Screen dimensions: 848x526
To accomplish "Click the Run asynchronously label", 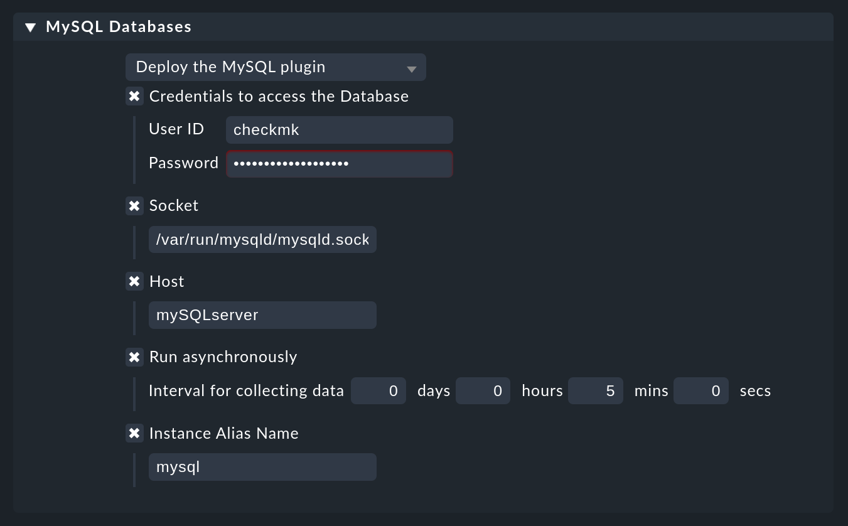I will pos(223,357).
